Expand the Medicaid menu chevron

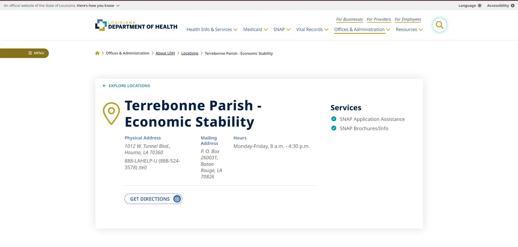(266, 30)
